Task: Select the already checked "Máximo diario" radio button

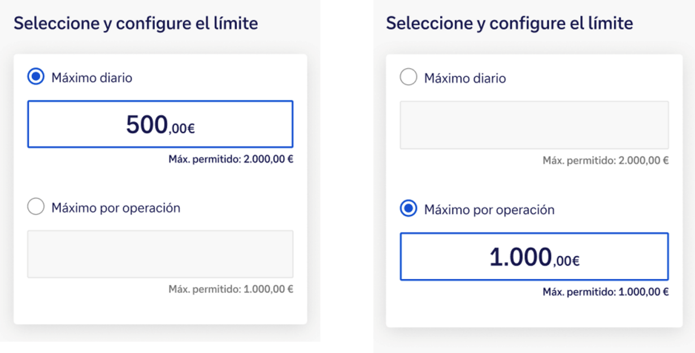Action: [36, 77]
